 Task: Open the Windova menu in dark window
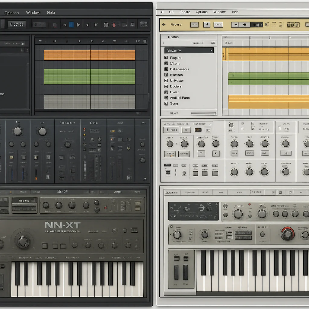[x=33, y=13]
